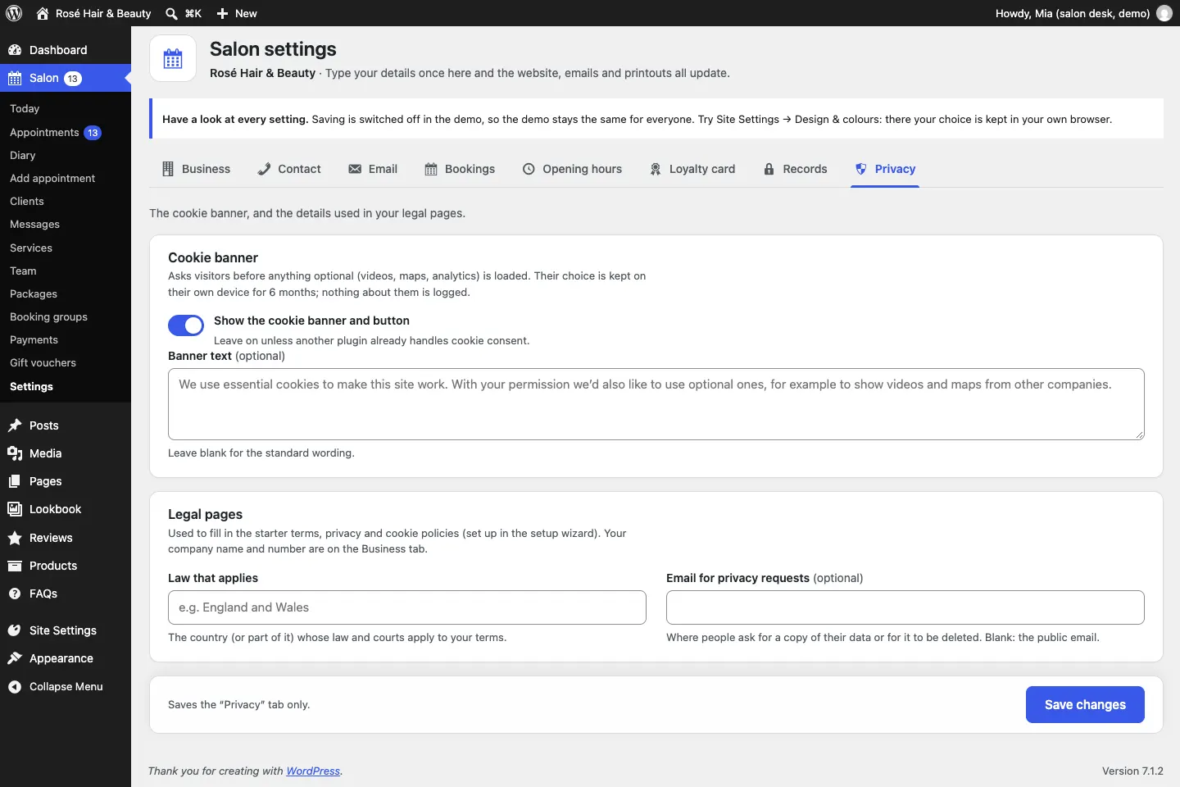
Task: Switch to the Records tab
Action: (x=795, y=169)
